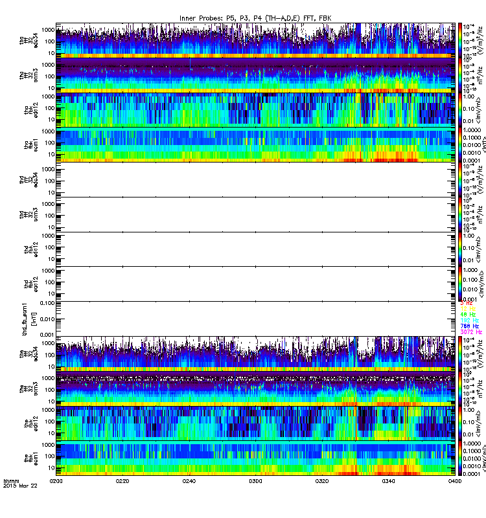Click the tha fbk edc12 spectrogram panel

(x=255, y=110)
